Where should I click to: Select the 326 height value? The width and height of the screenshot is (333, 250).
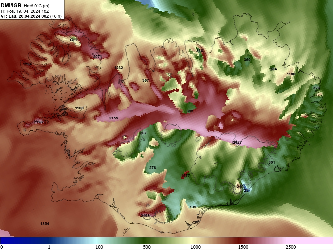click(316, 88)
